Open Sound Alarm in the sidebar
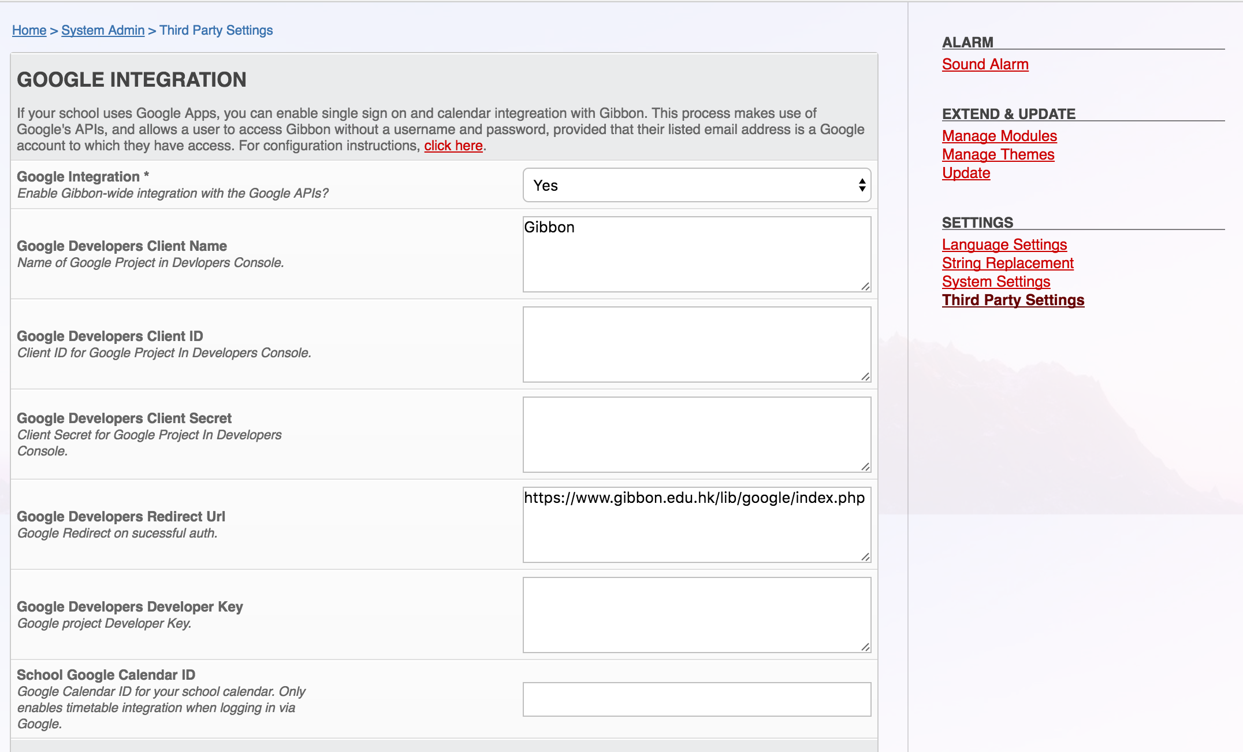The image size is (1243, 752). [x=985, y=64]
